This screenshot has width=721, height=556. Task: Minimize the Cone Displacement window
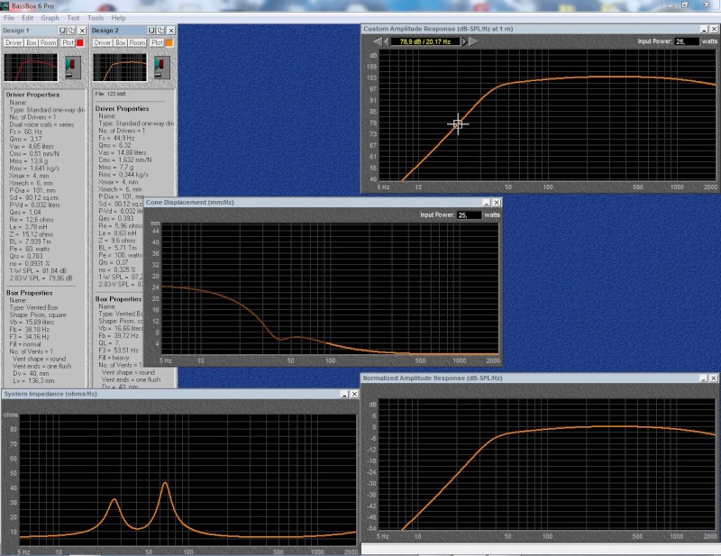click(487, 203)
